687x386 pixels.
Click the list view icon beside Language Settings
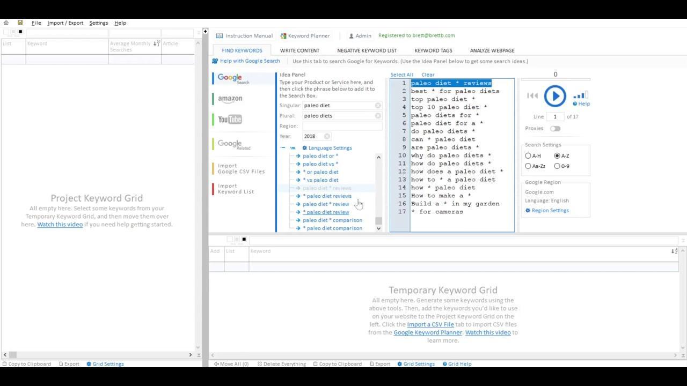click(x=293, y=148)
